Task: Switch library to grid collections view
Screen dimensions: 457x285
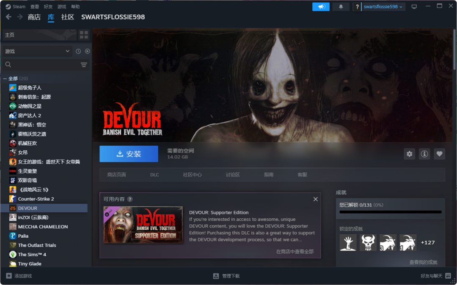Action: pyautogui.click(x=84, y=35)
